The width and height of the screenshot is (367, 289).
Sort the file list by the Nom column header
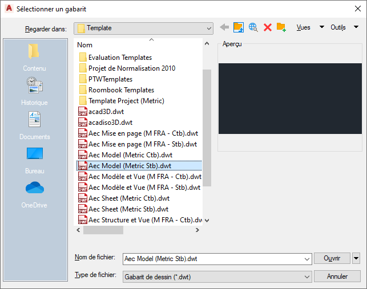click(84, 45)
